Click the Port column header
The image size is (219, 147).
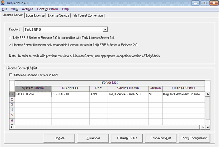coord(98,88)
